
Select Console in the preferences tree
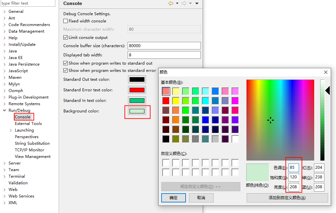(x=23, y=117)
